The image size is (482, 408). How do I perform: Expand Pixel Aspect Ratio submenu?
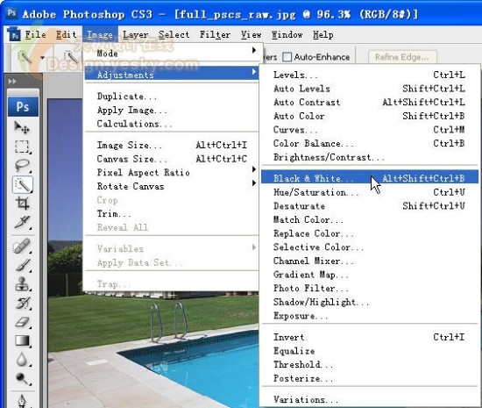(x=171, y=172)
